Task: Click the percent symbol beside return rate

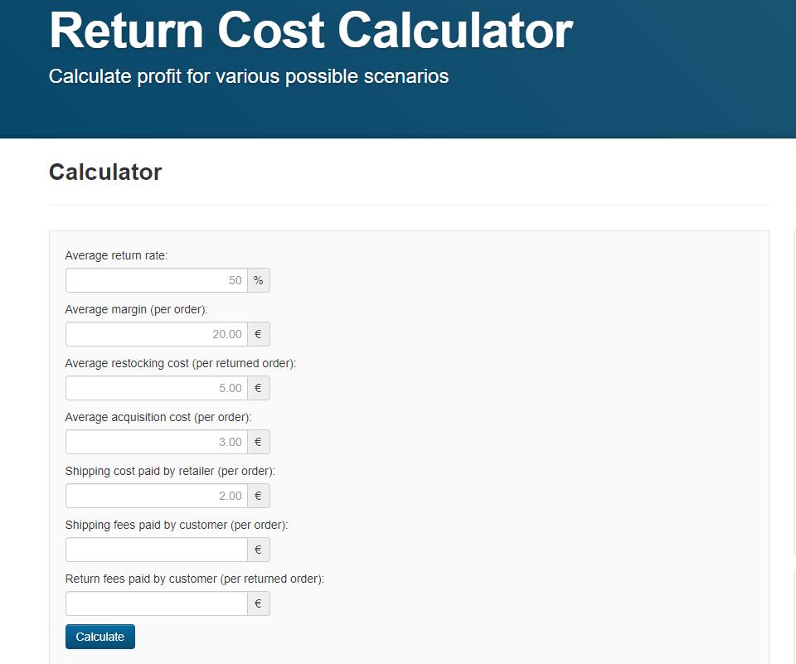Action: coord(259,280)
